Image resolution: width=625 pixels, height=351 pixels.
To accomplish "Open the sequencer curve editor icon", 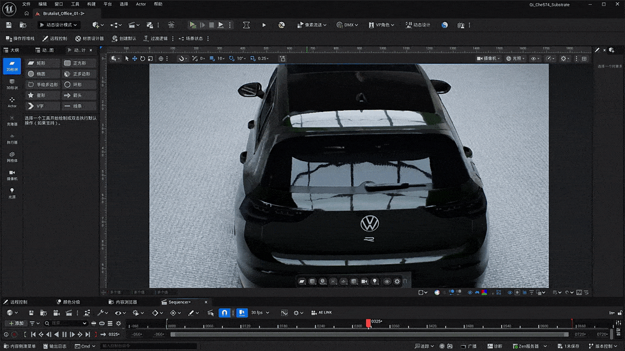I will tap(284, 313).
